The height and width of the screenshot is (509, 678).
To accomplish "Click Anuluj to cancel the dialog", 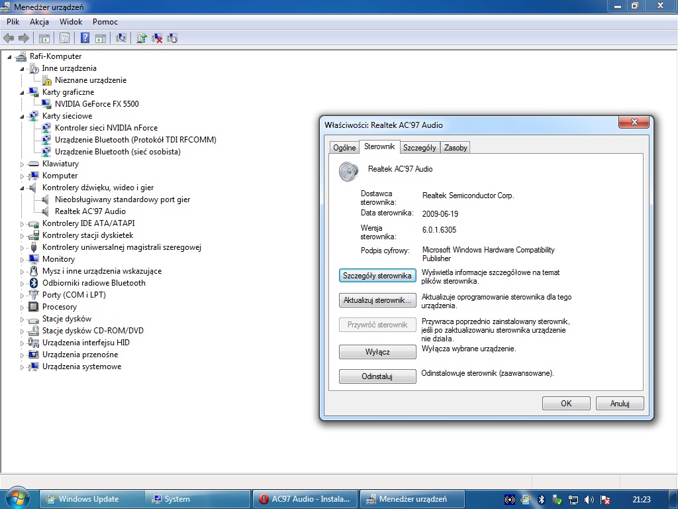I will 620,404.
